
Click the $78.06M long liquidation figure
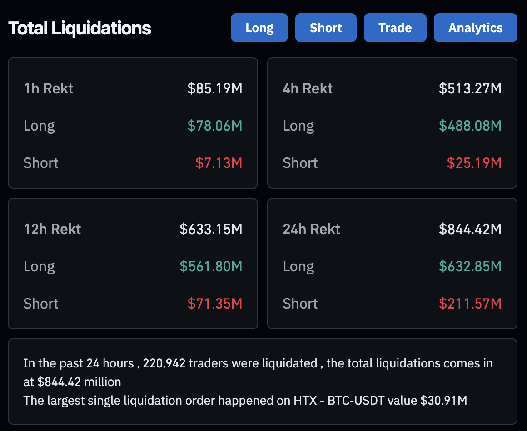(x=215, y=126)
